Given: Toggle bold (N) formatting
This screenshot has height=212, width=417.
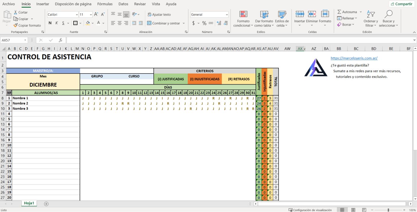Looking at the screenshot, I should 50,23.
